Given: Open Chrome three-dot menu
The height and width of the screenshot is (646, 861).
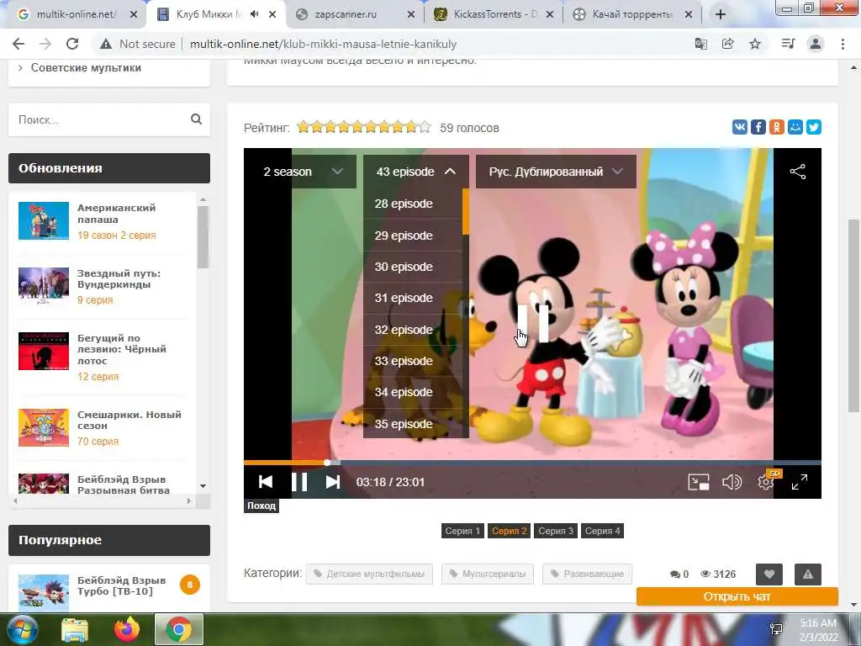Looking at the screenshot, I should tap(843, 44).
